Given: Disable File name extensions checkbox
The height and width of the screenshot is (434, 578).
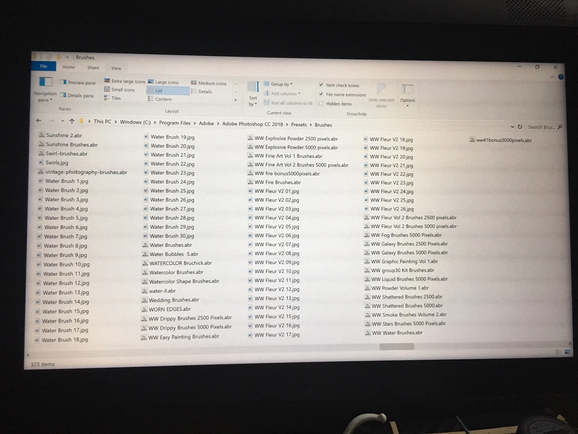Looking at the screenshot, I should click(x=321, y=94).
